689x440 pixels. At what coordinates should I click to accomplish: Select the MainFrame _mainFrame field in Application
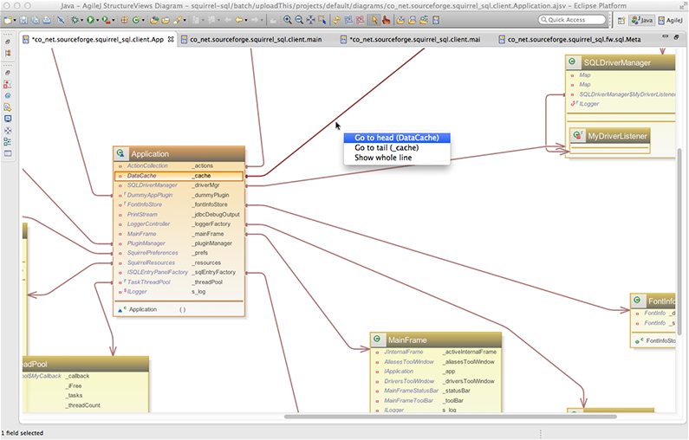pos(179,234)
